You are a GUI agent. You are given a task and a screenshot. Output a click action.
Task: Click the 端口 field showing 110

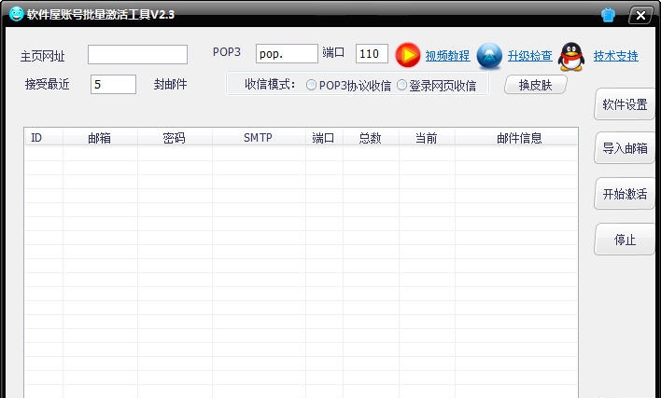click(372, 54)
